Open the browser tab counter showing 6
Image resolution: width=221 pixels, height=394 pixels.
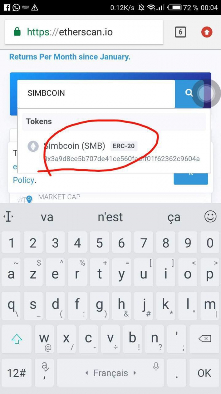[x=180, y=32]
